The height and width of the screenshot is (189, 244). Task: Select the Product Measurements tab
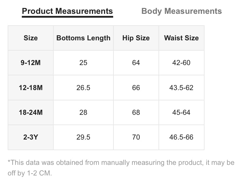coord(67,11)
